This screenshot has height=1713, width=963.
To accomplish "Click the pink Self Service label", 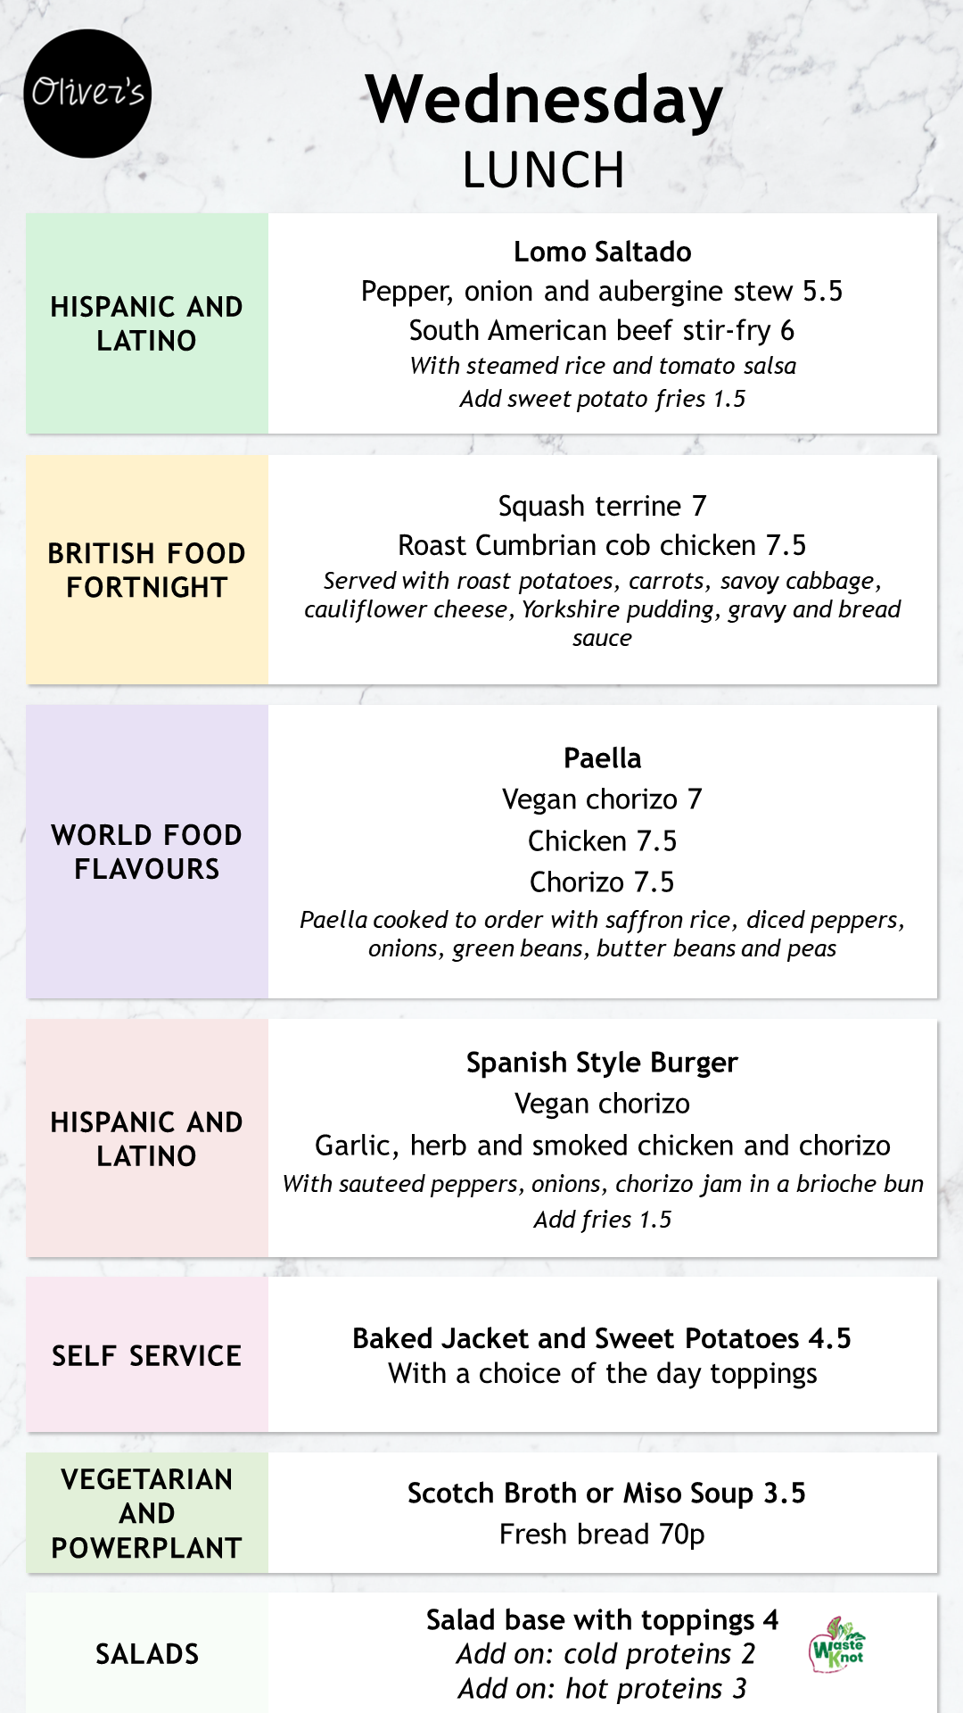I will 147,1355.
